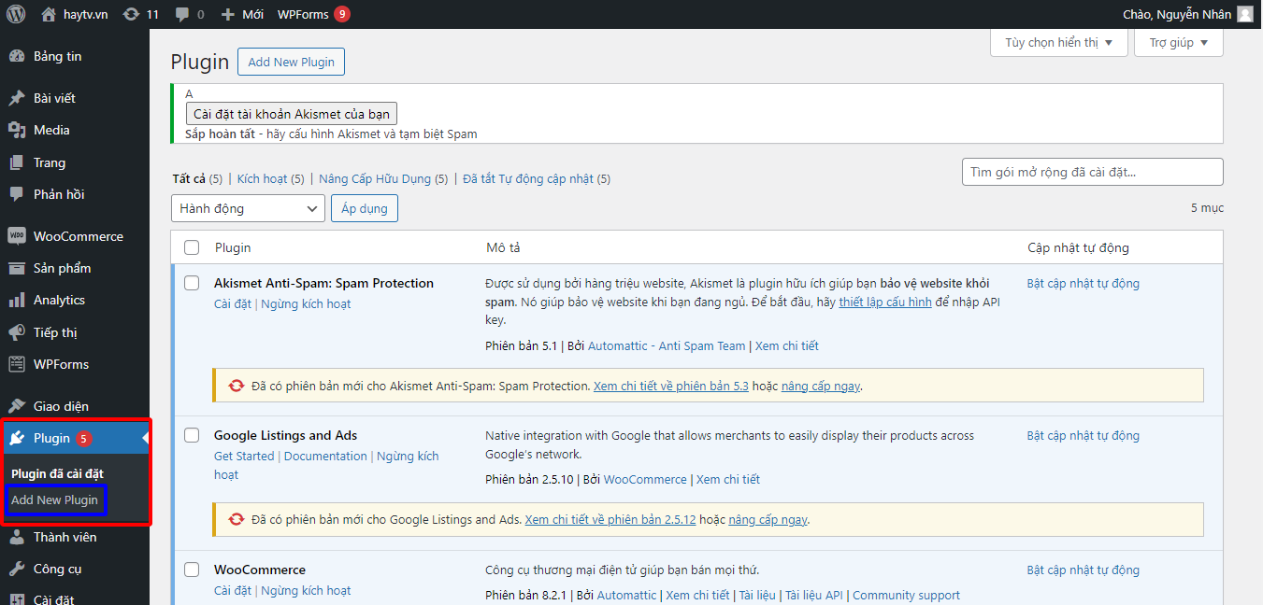Click thiết lập cấu hình link for Akismet
Screen dimensions: 1263x605
coord(885,302)
